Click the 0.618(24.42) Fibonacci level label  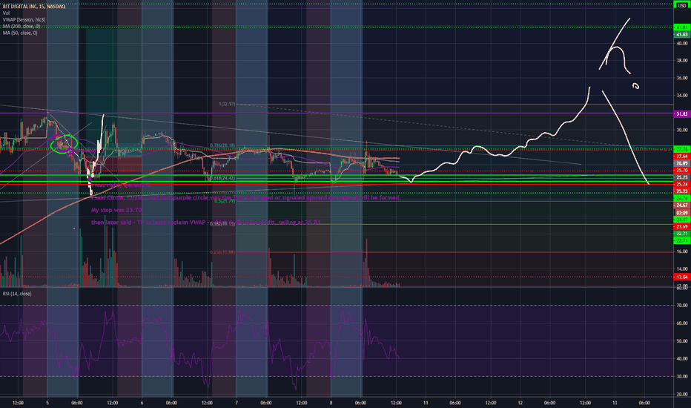click(222, 178)
